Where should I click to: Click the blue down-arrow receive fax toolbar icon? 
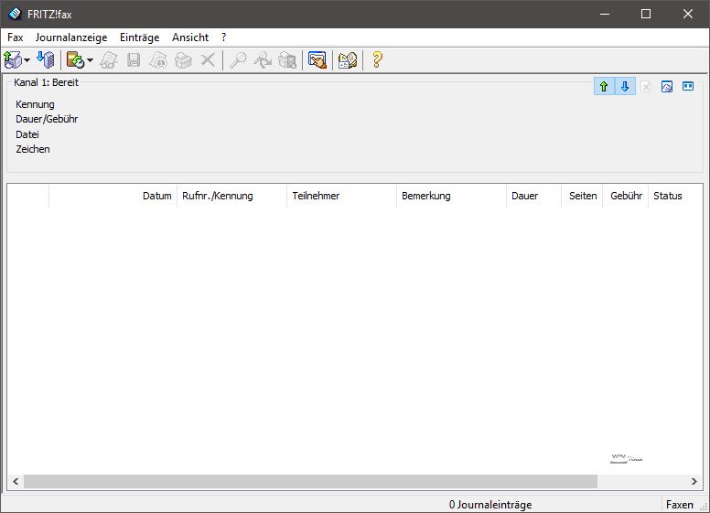tap(47, 60)
